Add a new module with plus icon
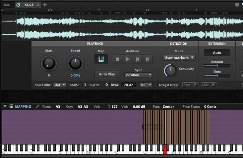The image size is (243, 158). click(45, 5)
